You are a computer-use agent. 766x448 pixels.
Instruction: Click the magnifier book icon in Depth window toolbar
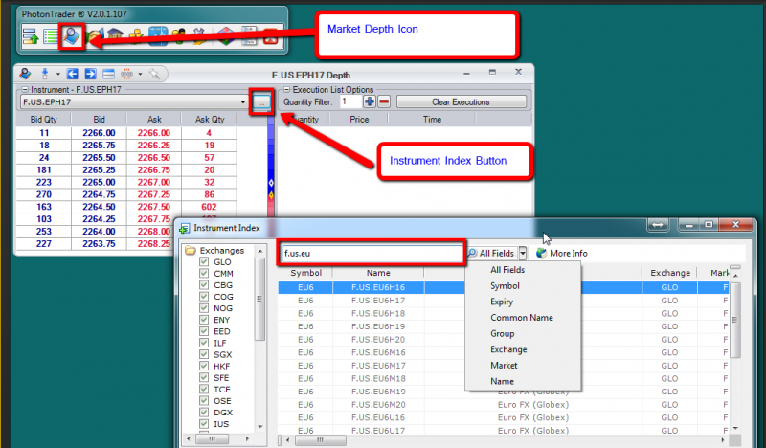point(25,74)
